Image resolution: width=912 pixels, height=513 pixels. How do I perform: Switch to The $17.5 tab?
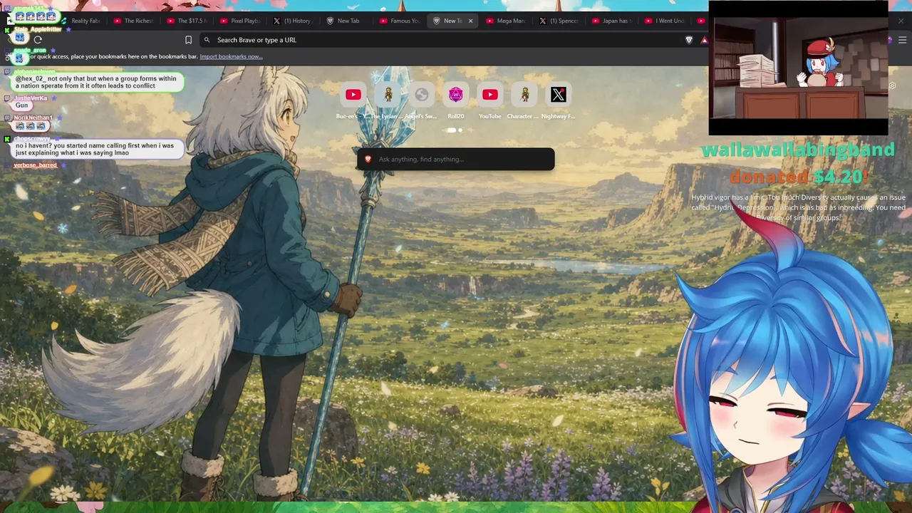tap(187, 21)
